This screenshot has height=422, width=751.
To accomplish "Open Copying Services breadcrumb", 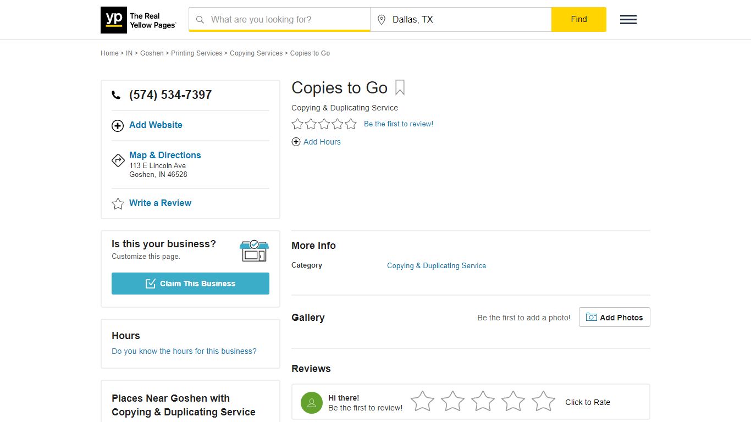I will click(256, 53).
